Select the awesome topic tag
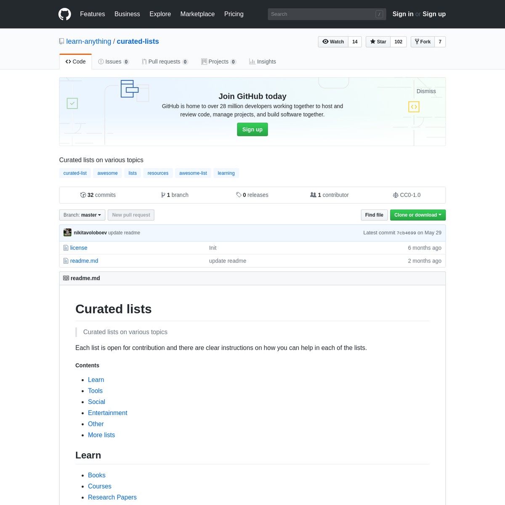Viewport: 505px width, 505px height. (108, 173)
